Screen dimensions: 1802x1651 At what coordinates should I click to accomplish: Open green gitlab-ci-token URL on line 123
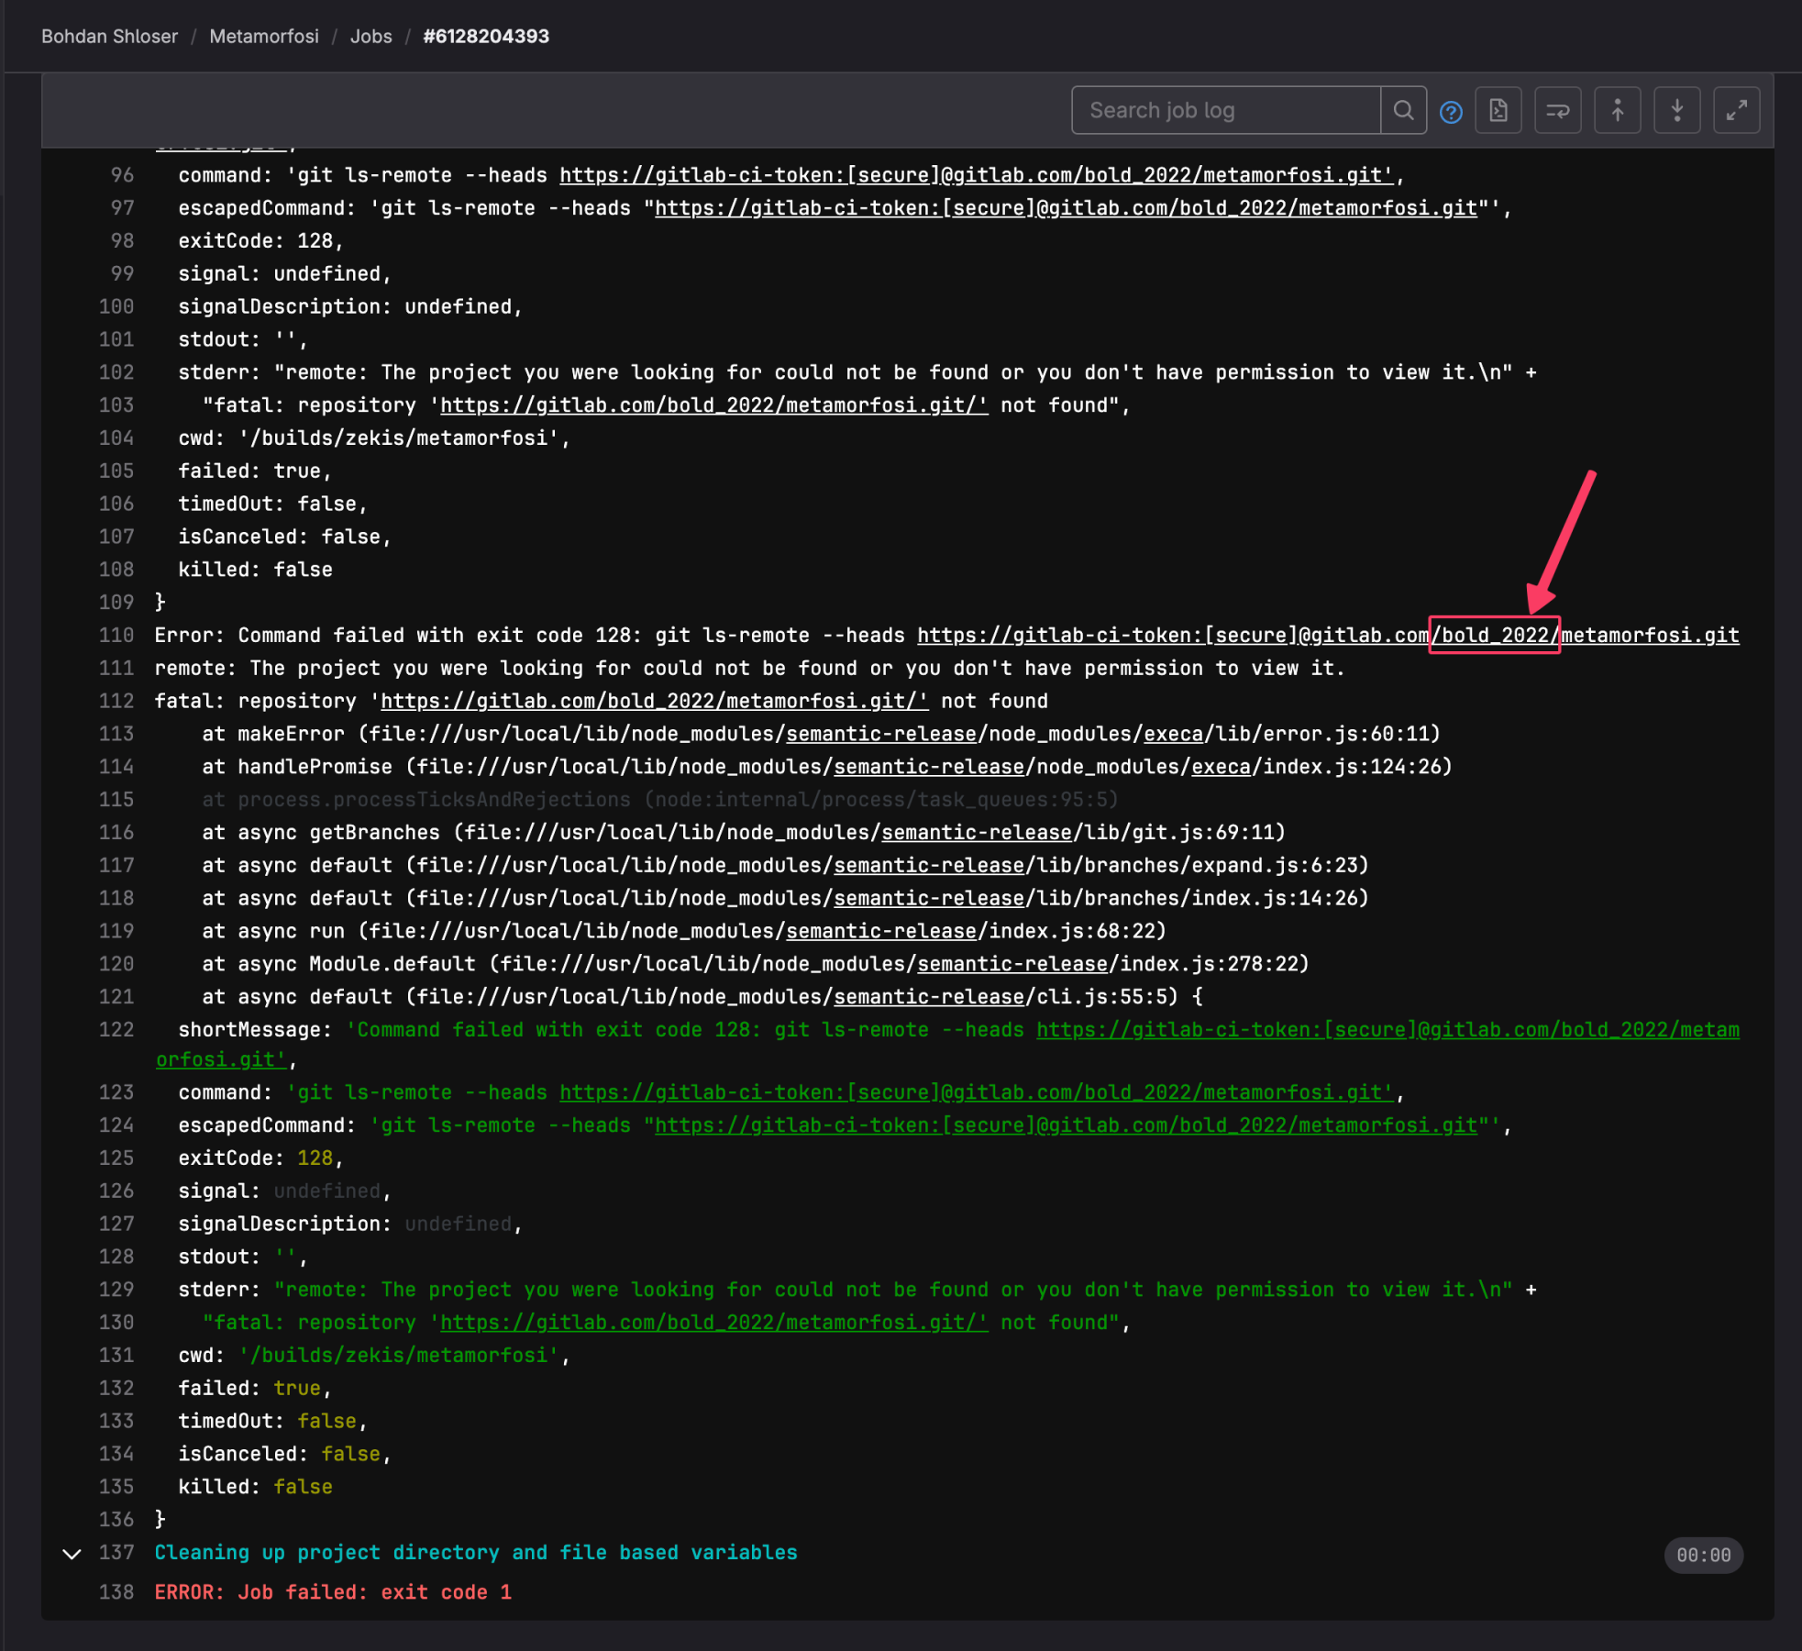coord(977,1093)
